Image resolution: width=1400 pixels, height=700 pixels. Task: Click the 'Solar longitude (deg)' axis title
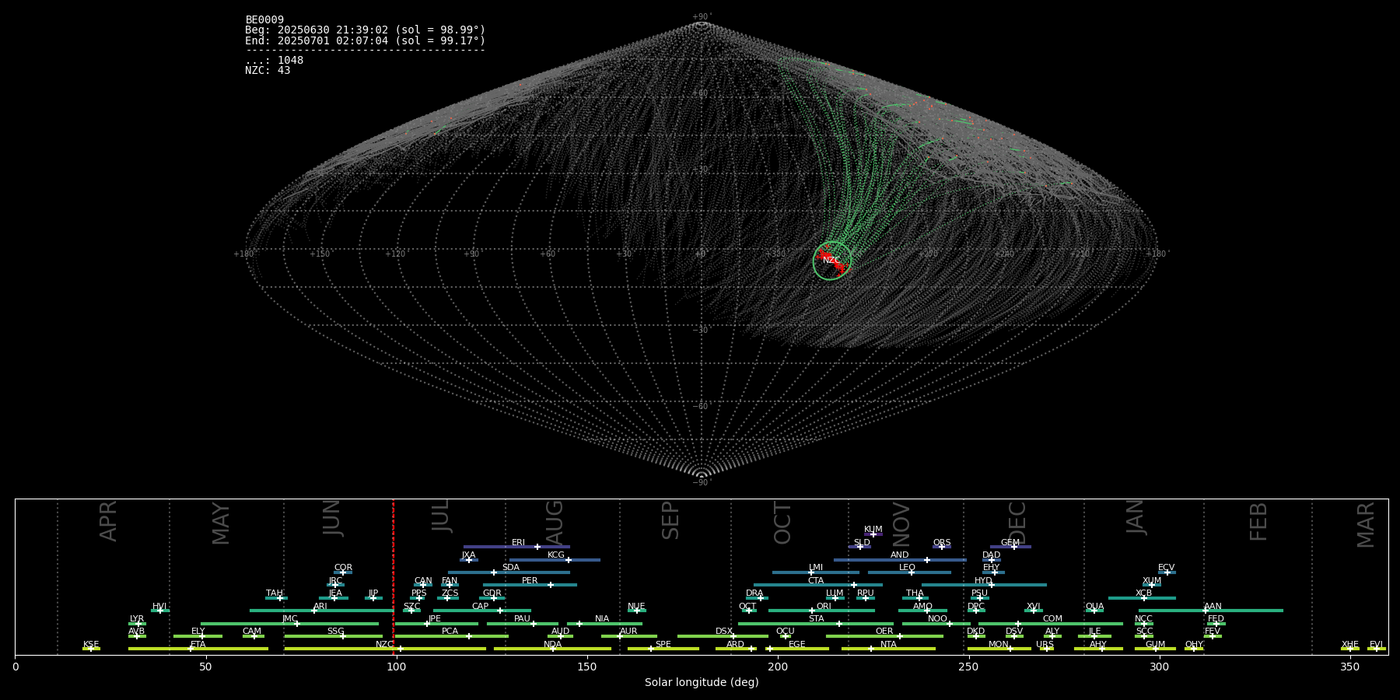pyautogui.click(x=702, y=682)
